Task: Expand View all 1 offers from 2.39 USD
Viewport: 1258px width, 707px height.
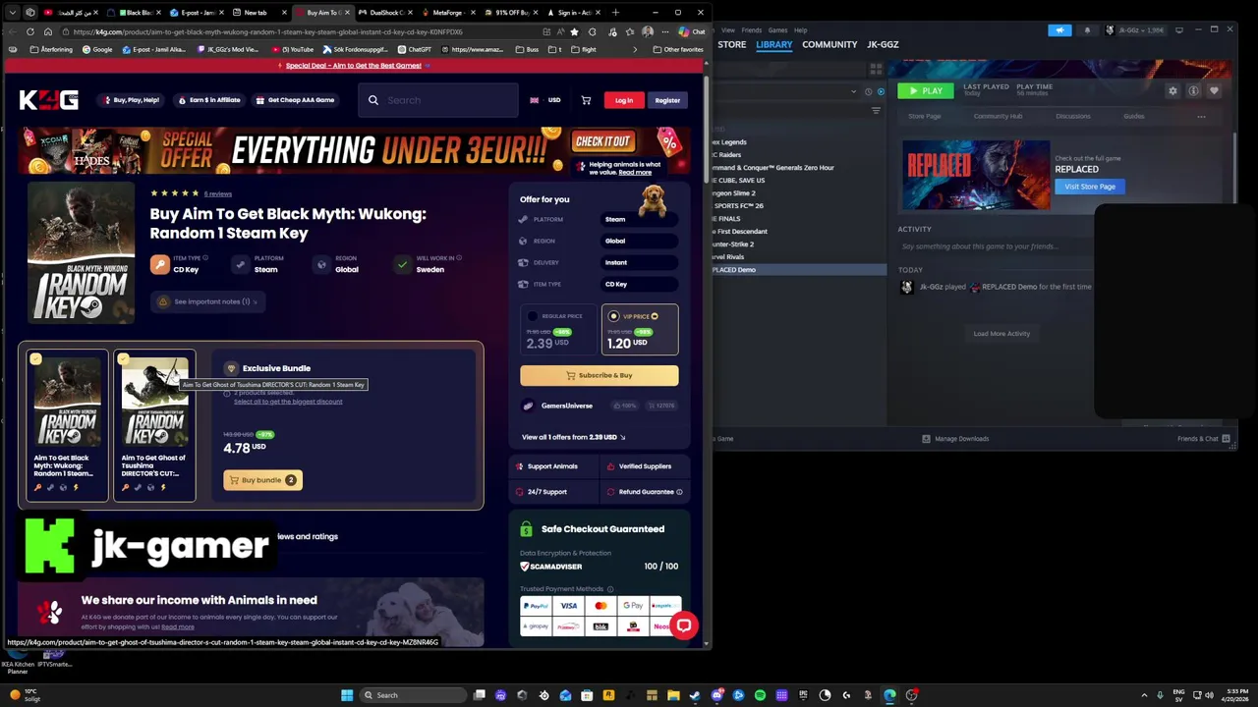Action: coord(573,437)
